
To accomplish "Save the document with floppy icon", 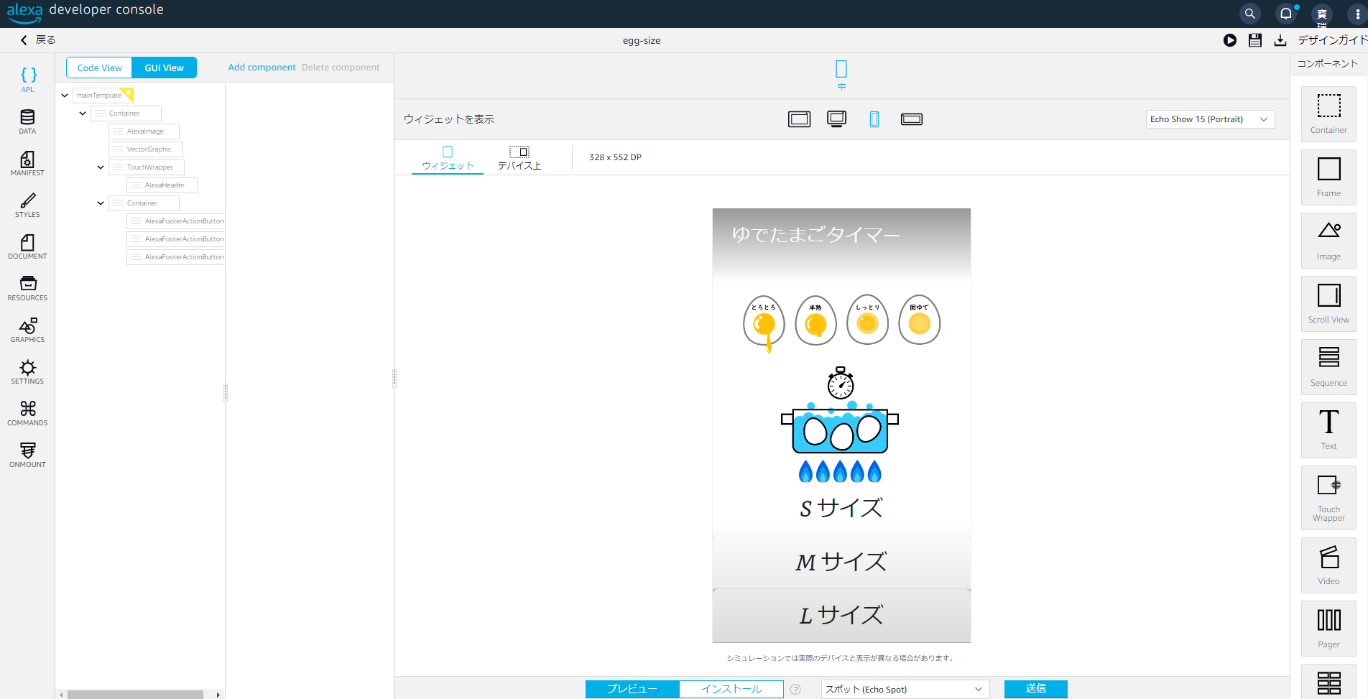I will pyautogui.click(x=1255, y=40).
